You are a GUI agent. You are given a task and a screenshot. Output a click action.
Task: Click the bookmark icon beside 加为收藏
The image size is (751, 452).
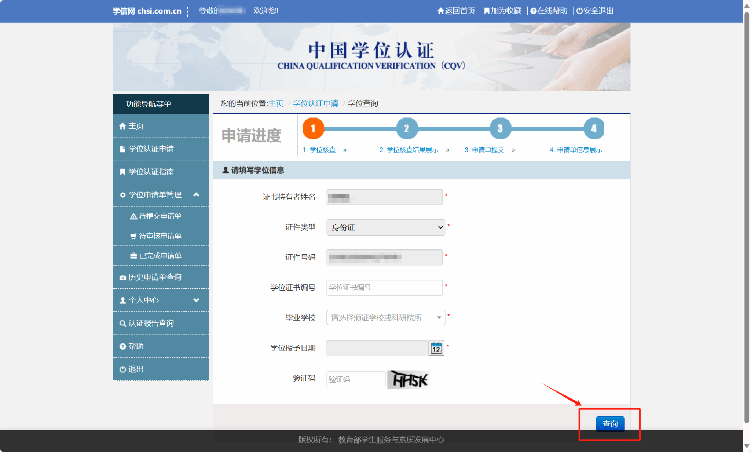487,11
